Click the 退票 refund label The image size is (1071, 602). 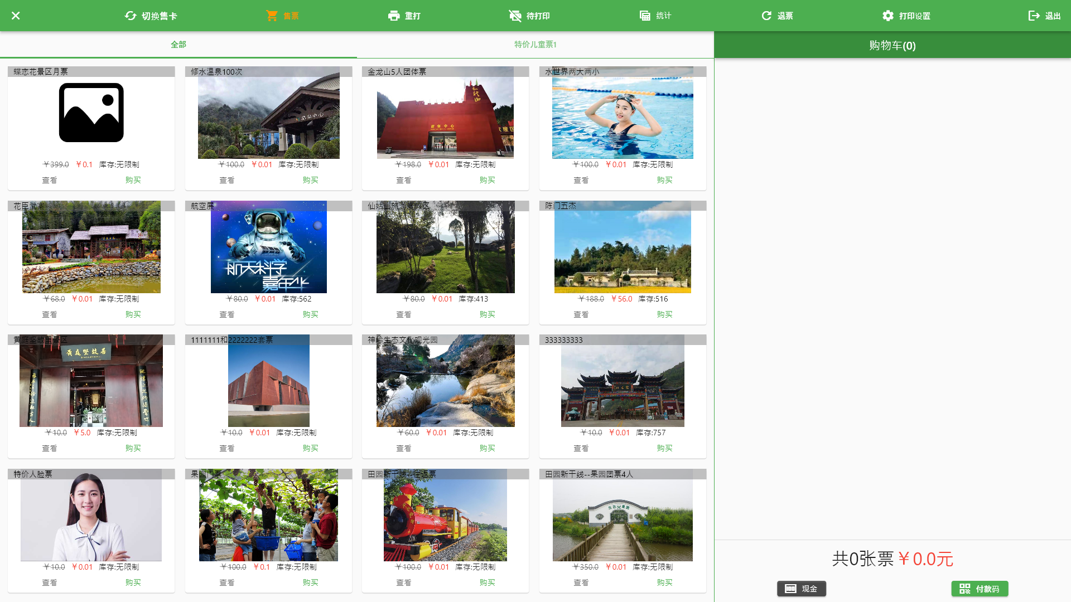pos(785,16)
